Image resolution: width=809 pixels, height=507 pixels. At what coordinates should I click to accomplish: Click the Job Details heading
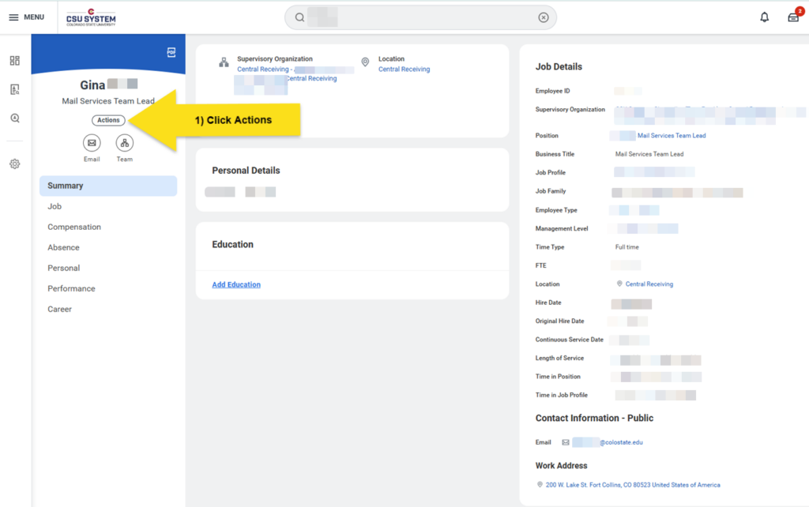559,66
